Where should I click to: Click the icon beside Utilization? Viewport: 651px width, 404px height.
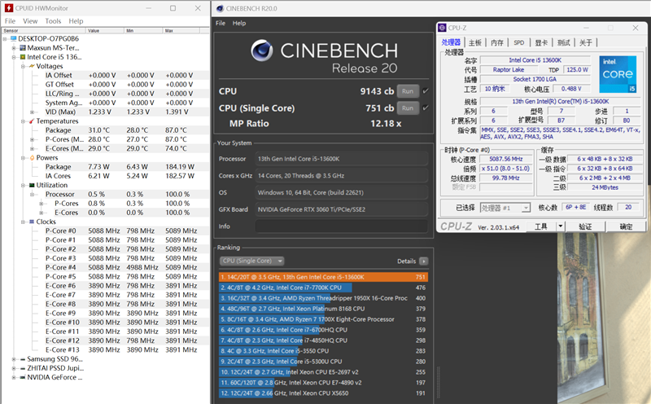point(32,185)
